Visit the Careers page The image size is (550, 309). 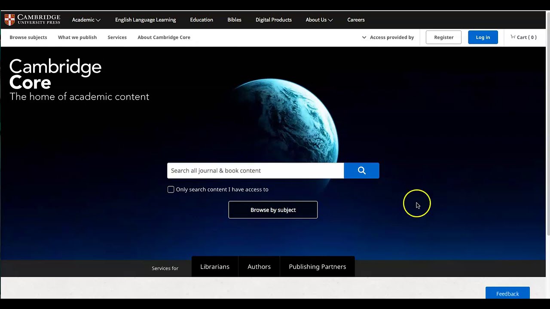point(356,20)
